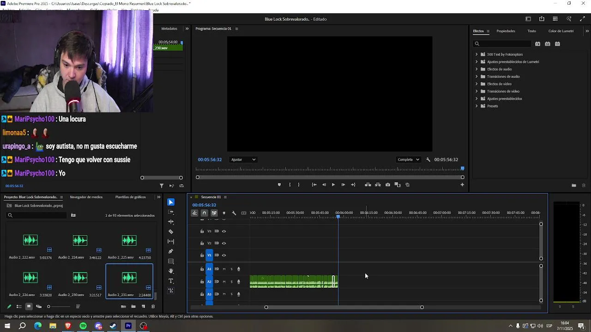The height and width of the screenshot is (332, 591).
Task: Open the Propiedades tab
Action: coord(506,31)
